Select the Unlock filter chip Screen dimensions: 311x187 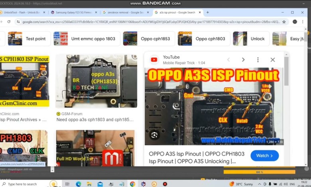pos(251,39)
